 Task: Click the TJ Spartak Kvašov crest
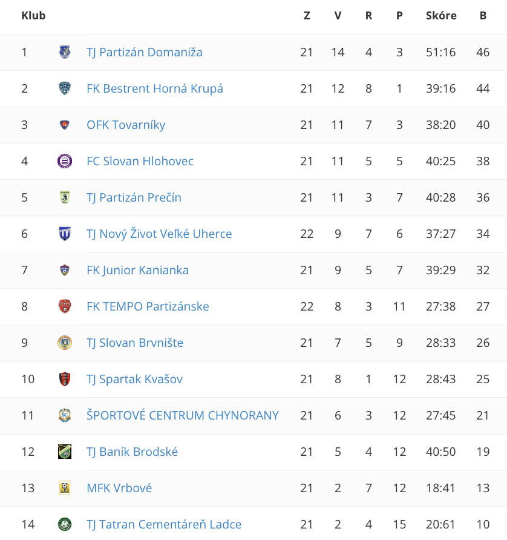(x=65, y=379)
